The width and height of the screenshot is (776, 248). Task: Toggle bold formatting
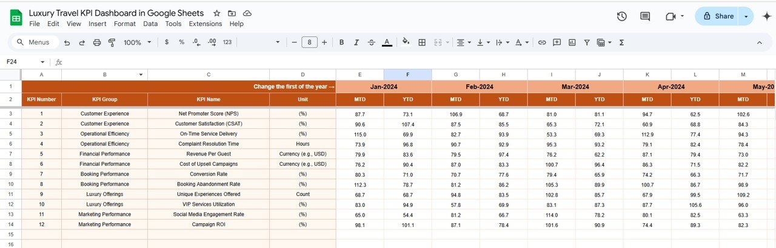[x=342, y=42]
